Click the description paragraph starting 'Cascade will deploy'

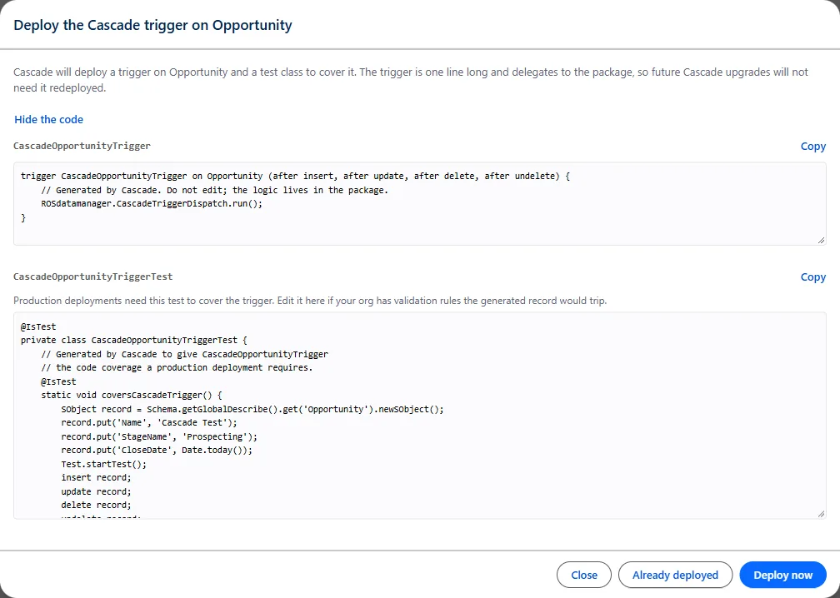tap(410, 80)
